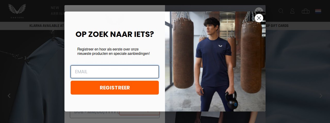Click the Netherlands flag country selector

coord(318,11)
